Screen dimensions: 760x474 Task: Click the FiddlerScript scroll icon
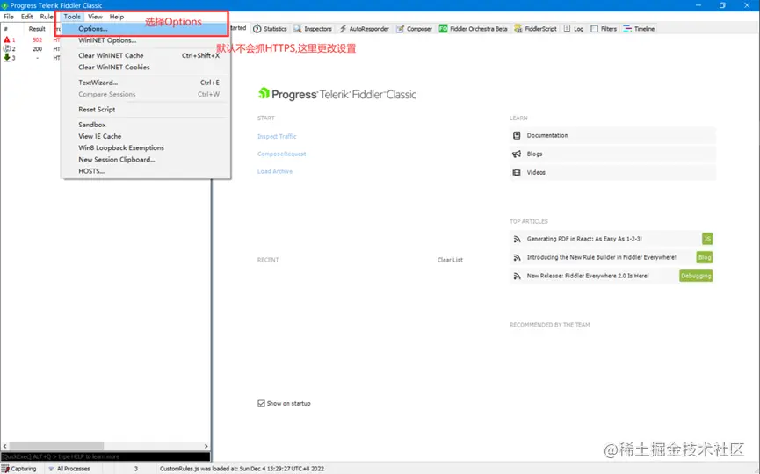[x=518, y=29]
